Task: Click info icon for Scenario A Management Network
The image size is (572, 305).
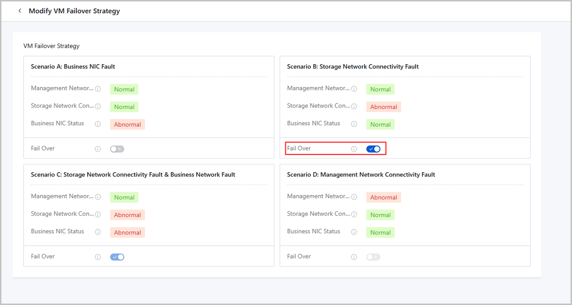Action: (x=98, y=89)
